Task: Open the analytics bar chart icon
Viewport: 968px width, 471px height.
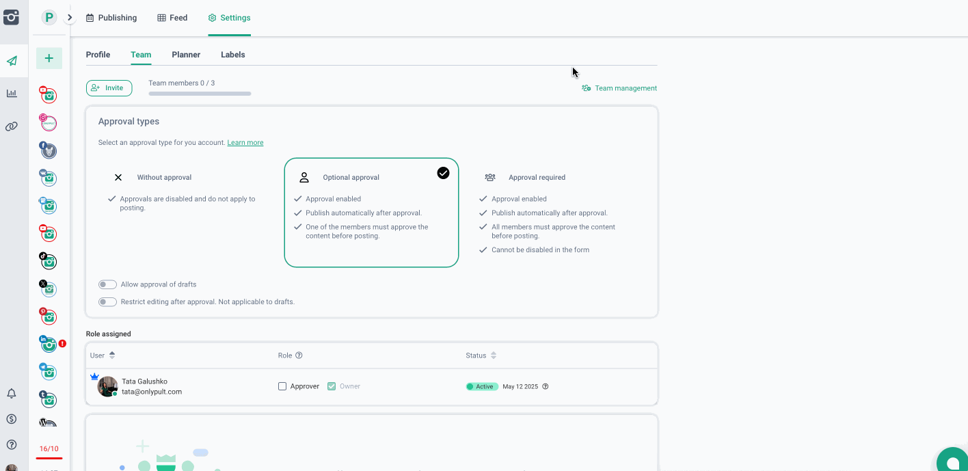Action: click(12, 93)
